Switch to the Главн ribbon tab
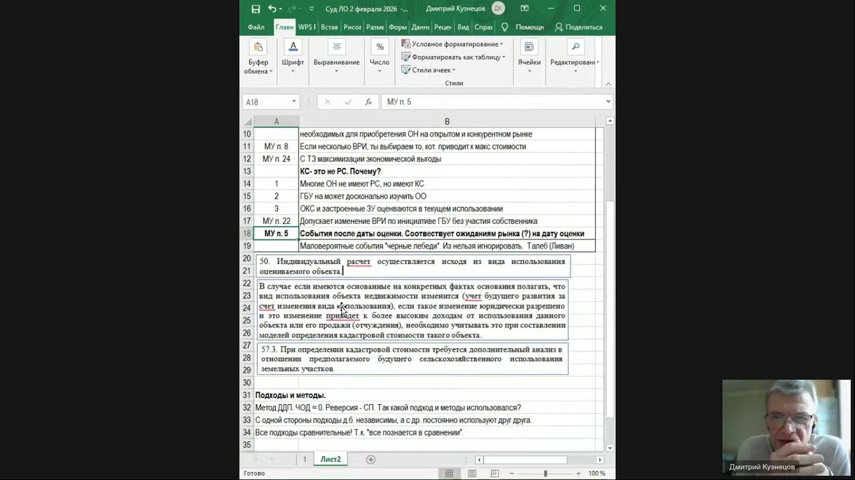 [x=285, y=27]
